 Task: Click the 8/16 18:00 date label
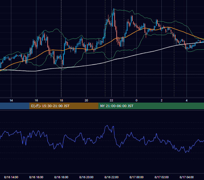click(61, 177)
